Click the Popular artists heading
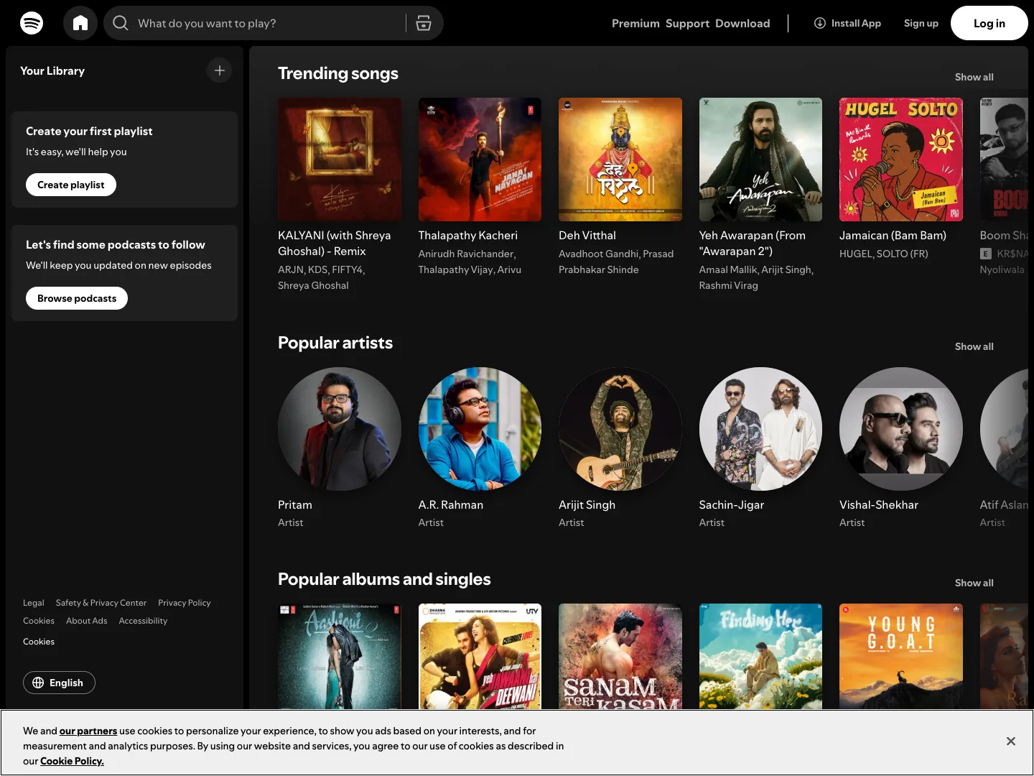The image size is (1034, 776). click(335, 343)
